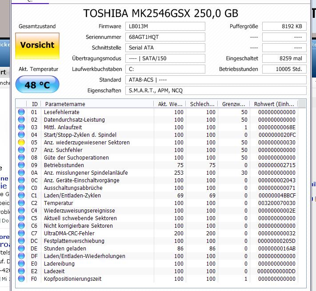
Task: Click the status icon for Geräte-Einschaltvorgänge
Action: click(x=21, y=180)
